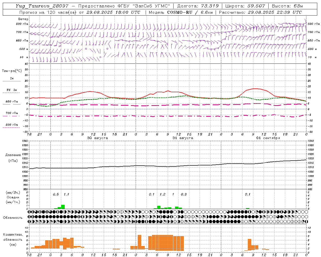Click the Ветер panel label

23,19
